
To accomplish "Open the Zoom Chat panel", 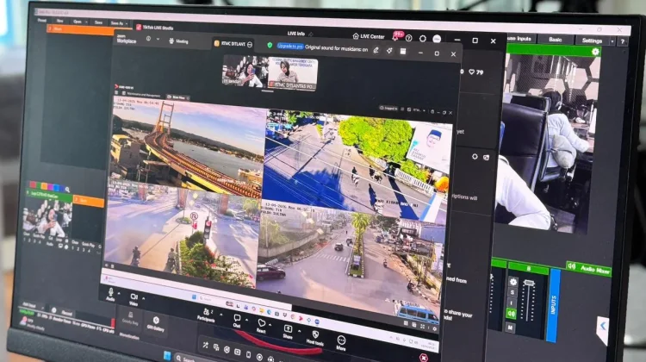I will click(x=237, y=321).
